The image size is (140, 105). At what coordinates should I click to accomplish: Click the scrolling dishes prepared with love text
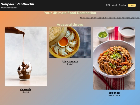point(110,18)
